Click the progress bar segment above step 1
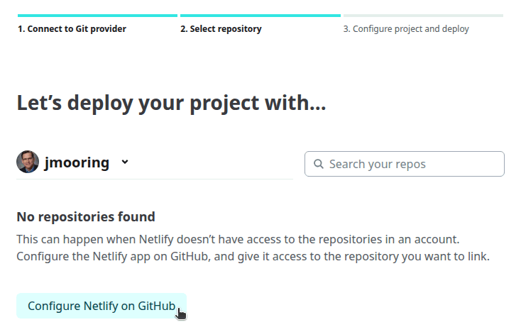This screenshot has width=521, height=332. point(97,15)
